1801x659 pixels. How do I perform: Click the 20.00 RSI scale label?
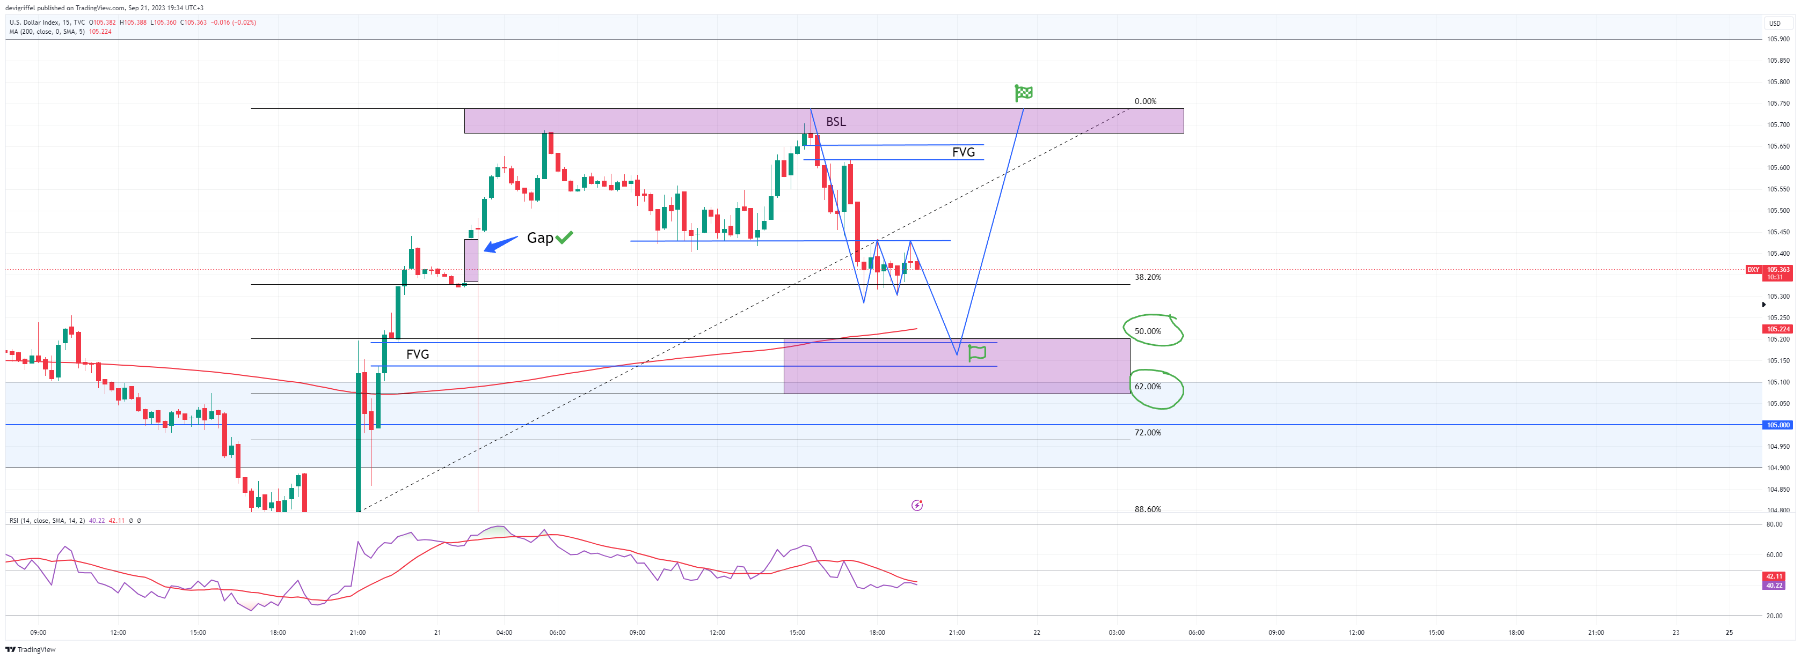click(1775, 616)
